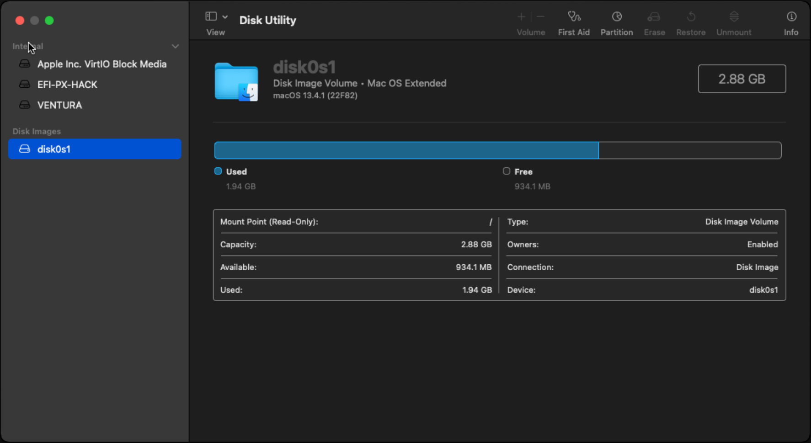
Task: Close the Disk Utility window
Action: point(20,21)
